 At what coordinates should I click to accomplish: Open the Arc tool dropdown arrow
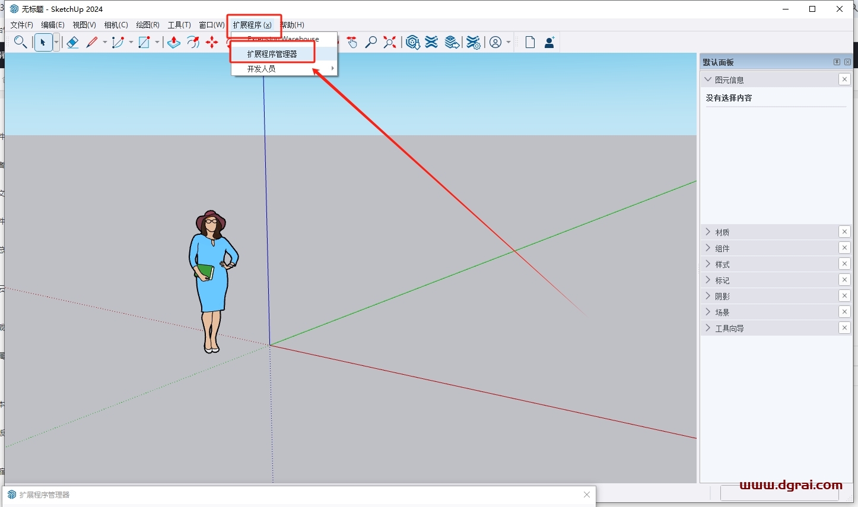pos(131,42)
